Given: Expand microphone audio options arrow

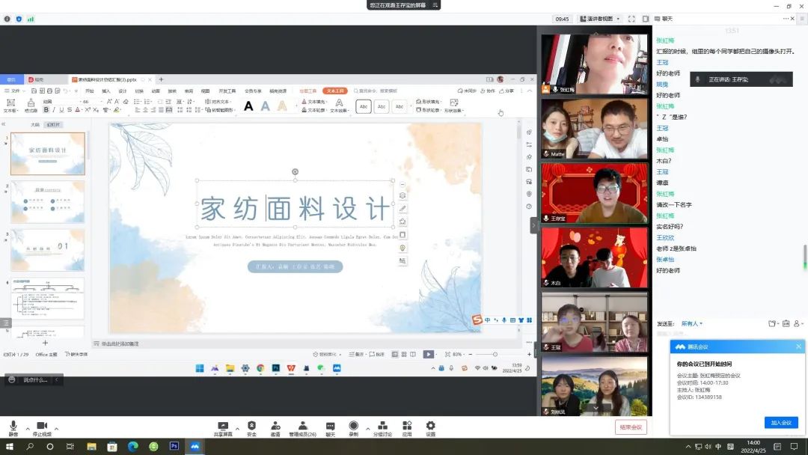Looking at the screenshot, I should click(x=28, y=429).
